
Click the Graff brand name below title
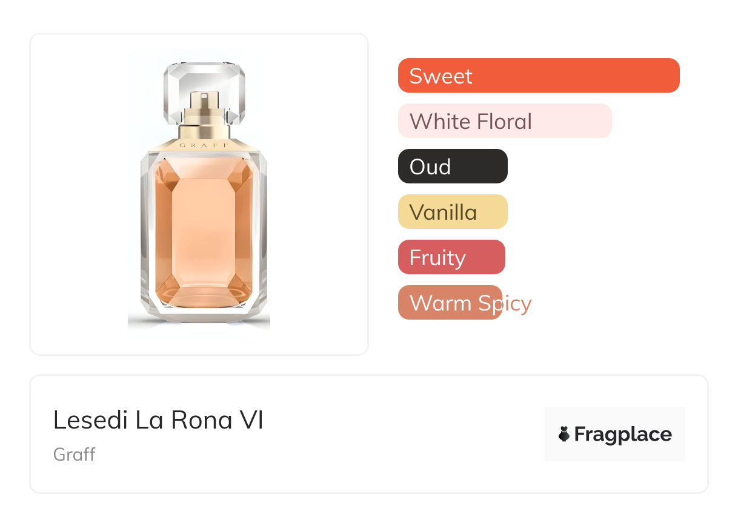[75, 455]
